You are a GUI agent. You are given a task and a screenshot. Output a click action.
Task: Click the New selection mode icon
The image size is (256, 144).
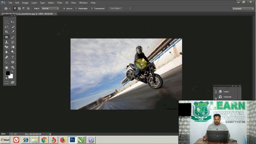(15, 8)
